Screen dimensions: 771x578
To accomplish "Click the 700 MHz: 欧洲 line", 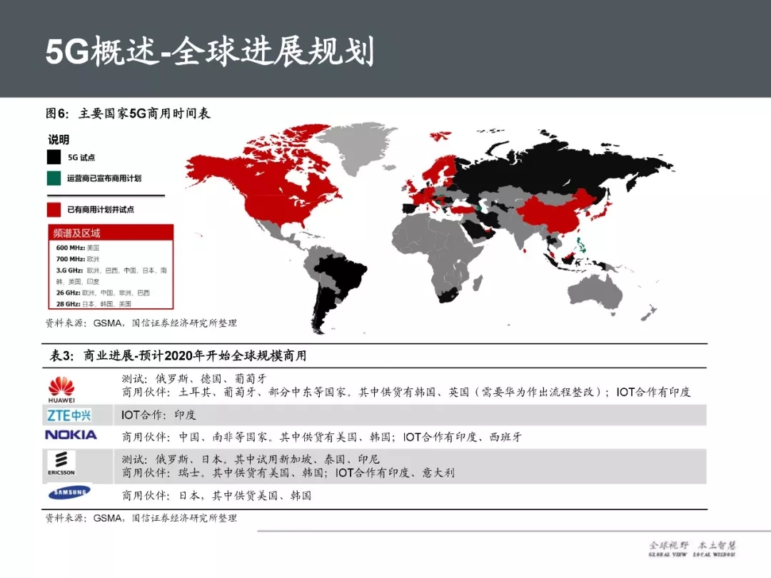I will [x=78, y=259].
